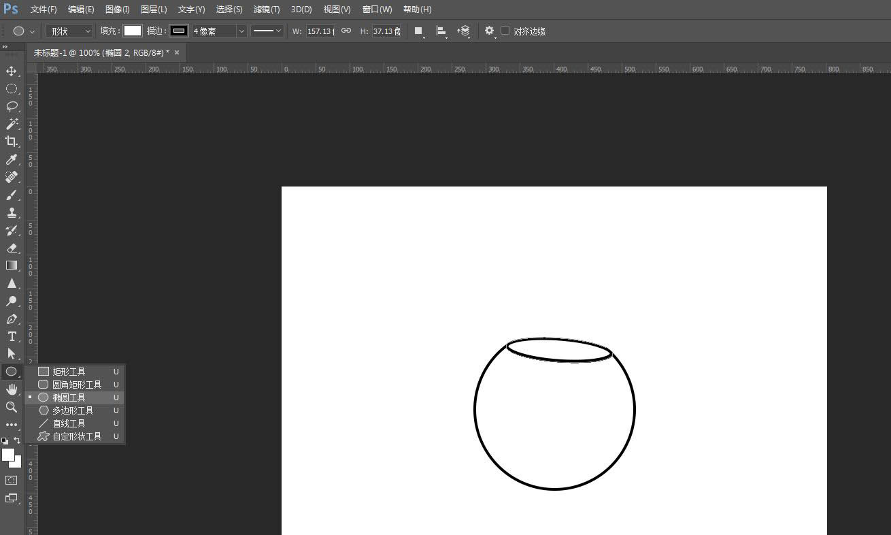Image resolution: width=891 pixels, height=535 pixels.
Task: Pick the Magic Wand tool
Action: (x=12, y=124)
